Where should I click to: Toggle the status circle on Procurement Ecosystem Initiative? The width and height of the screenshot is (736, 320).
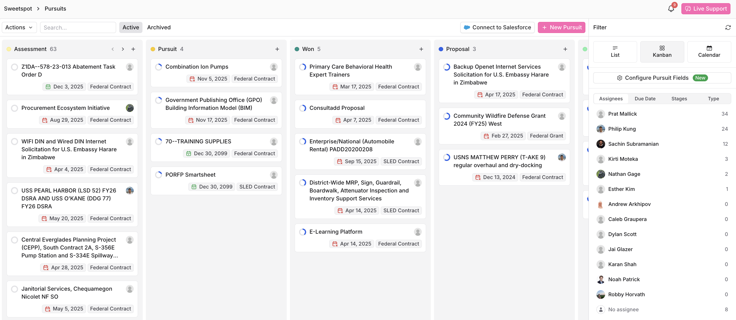pyautogui.click(x=14, y=108)
